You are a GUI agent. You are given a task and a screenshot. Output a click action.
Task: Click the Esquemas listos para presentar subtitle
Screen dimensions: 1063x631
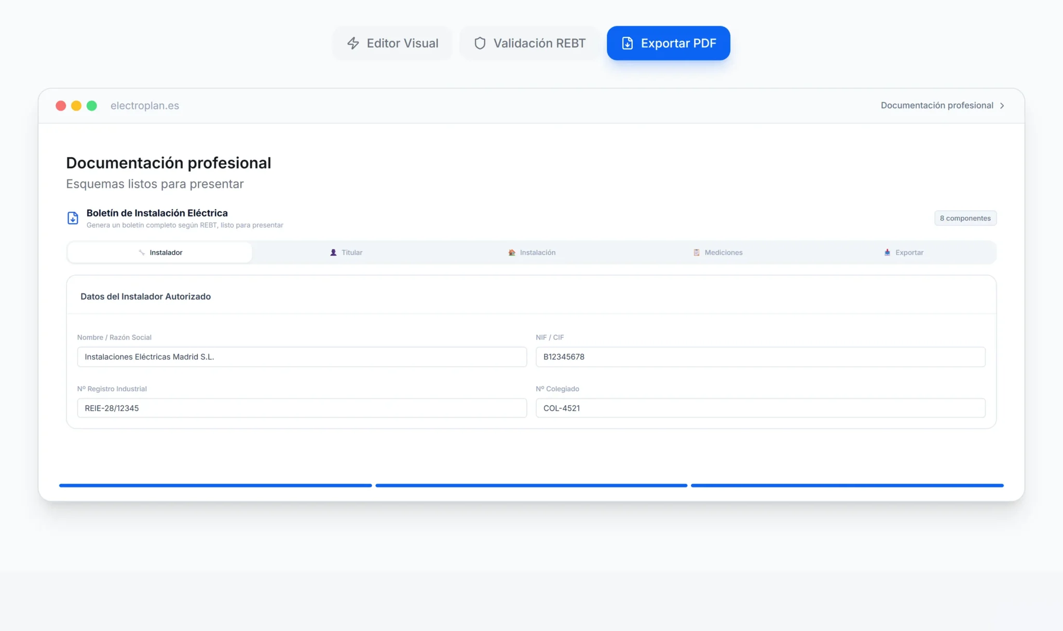pos(155,184)
